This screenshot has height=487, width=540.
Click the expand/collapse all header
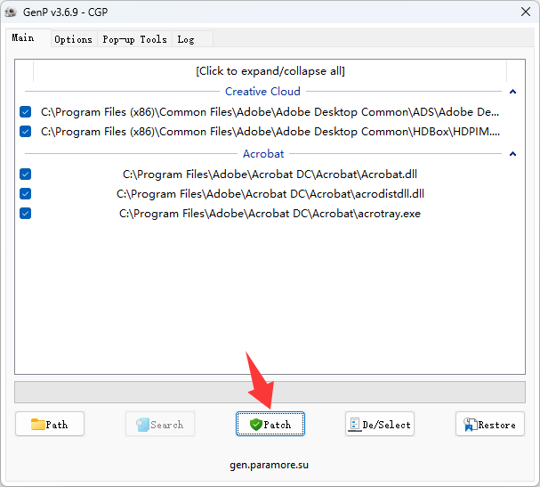click(x=270, y=71)
